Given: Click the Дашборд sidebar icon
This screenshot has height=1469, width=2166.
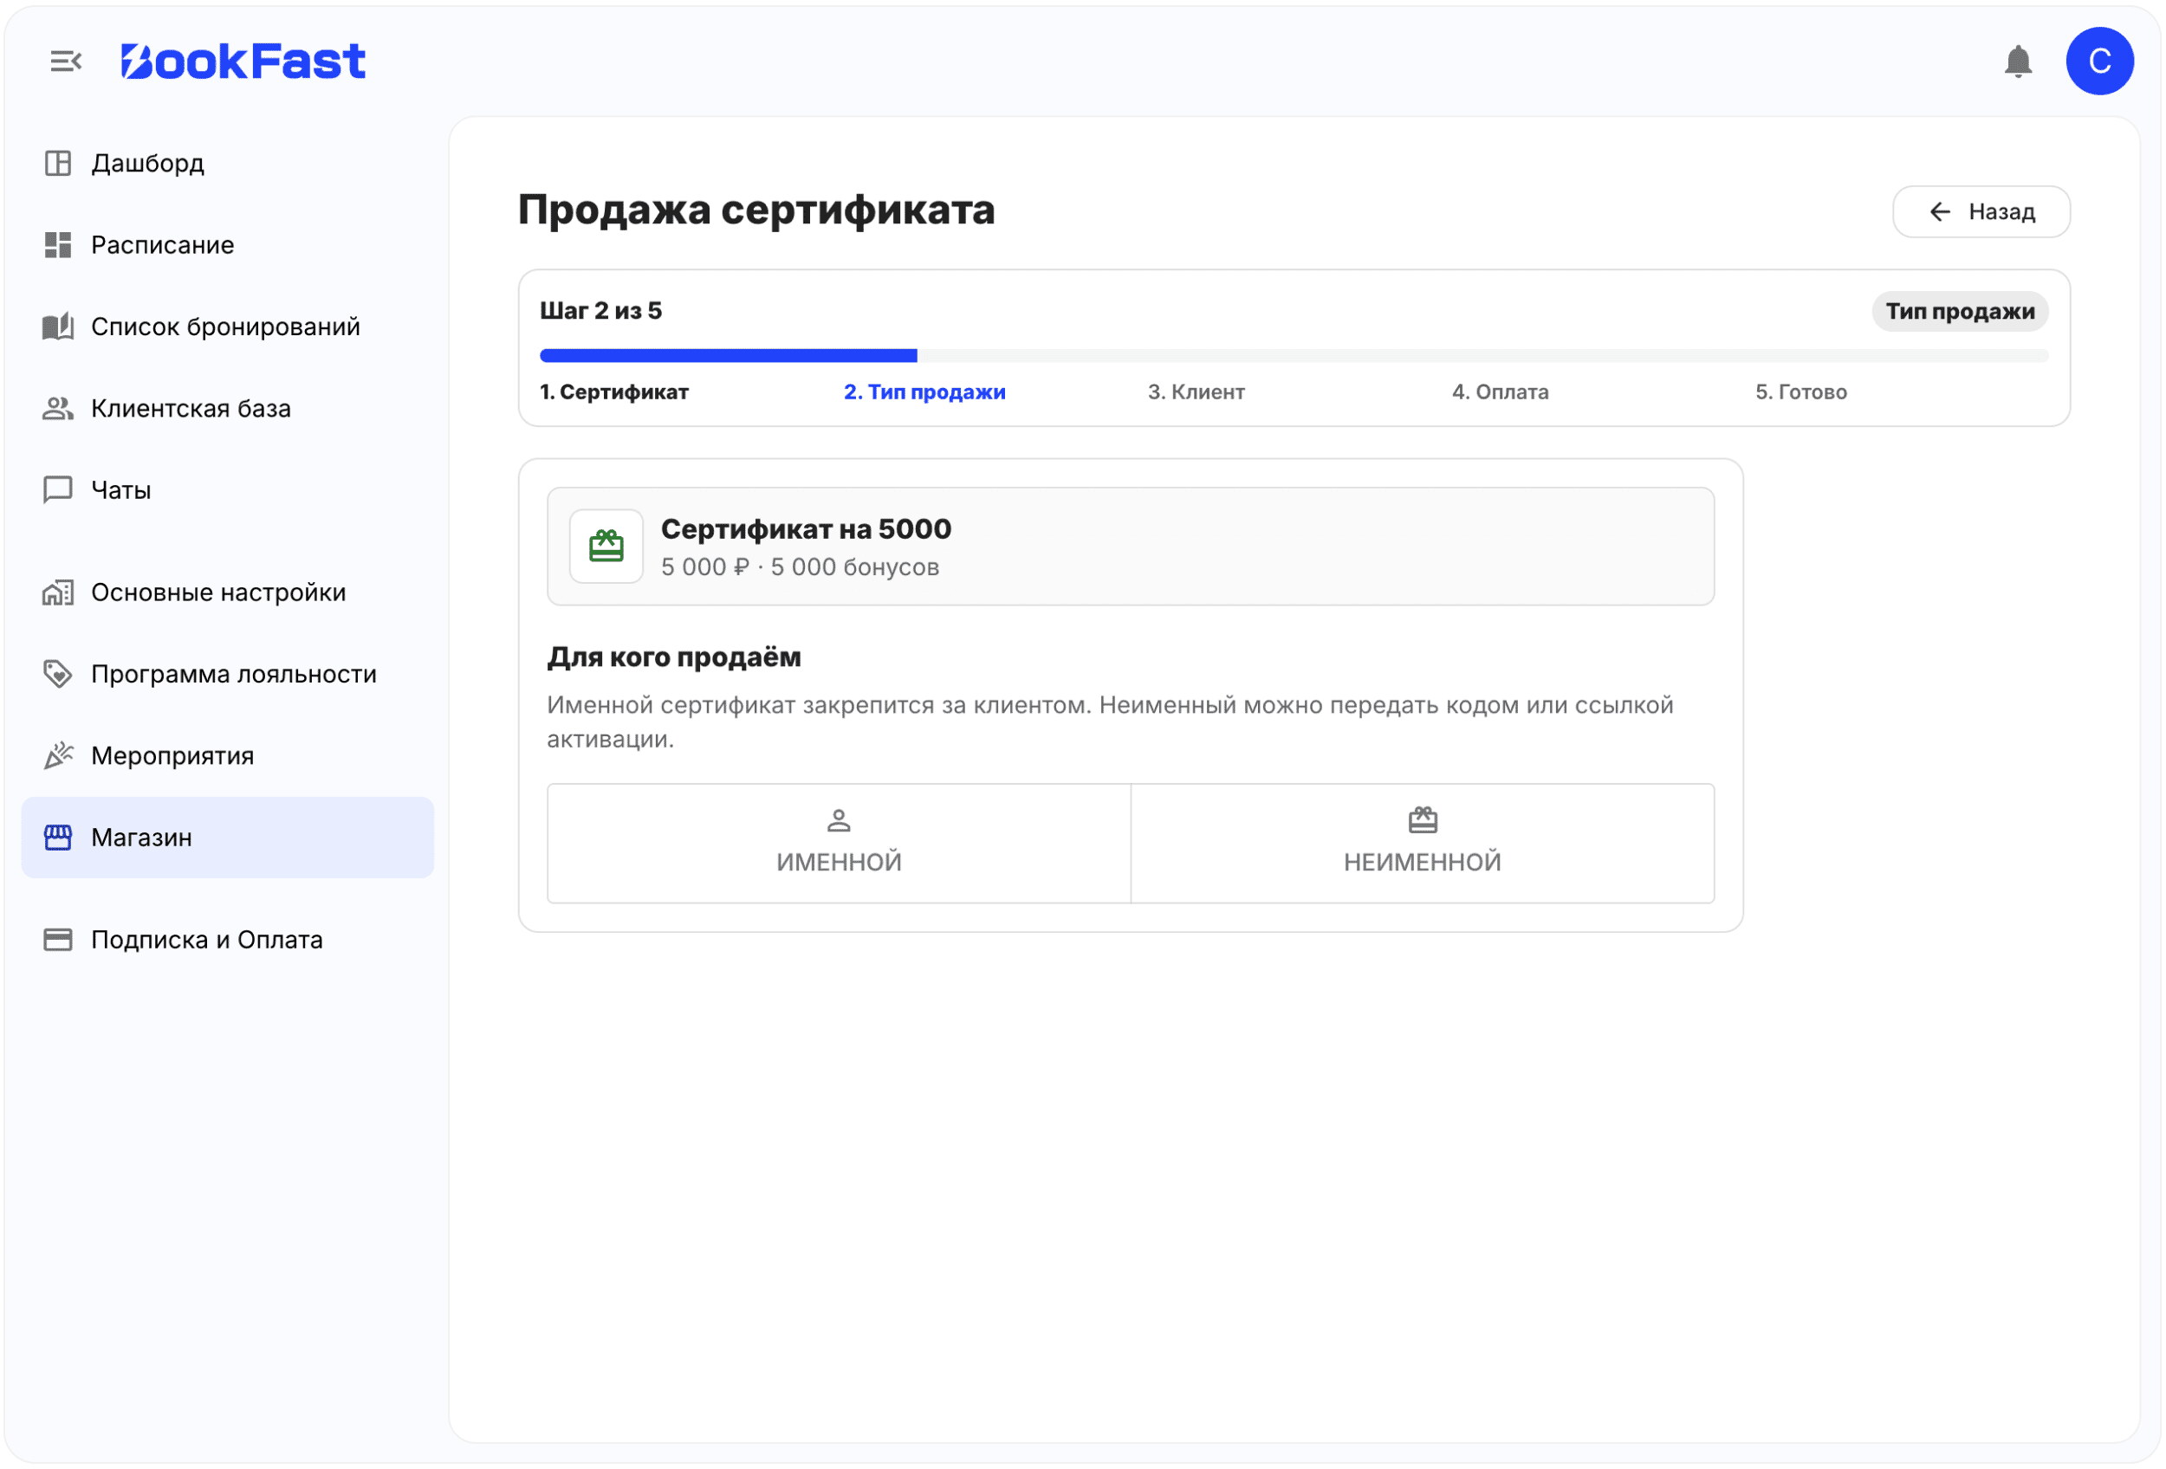Looking at the screenshot, I should pos(58,163).
